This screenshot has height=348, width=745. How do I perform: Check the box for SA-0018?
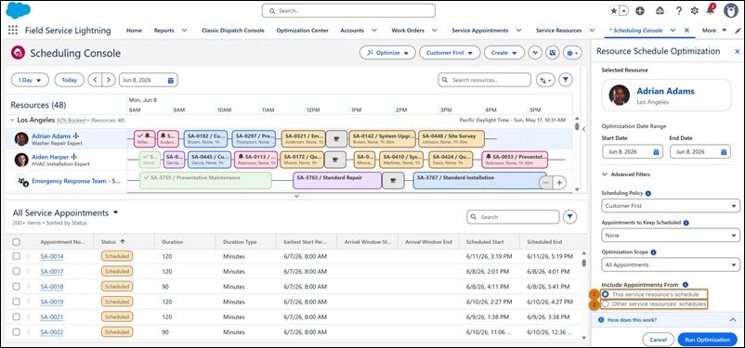point(16,287)
